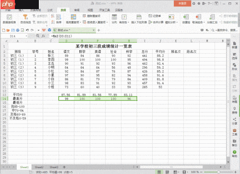Screen dimensions: 240x174
Task: Sort descending with the Z-A icon
Action: pyautogui.click(x=53, y=22)
